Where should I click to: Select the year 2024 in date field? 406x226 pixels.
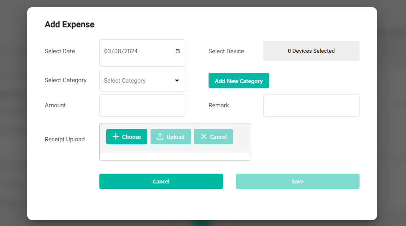(131, 51)
